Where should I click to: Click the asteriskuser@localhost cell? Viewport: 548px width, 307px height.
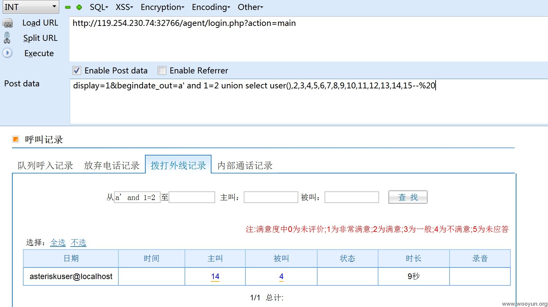[x=71, y=276]
